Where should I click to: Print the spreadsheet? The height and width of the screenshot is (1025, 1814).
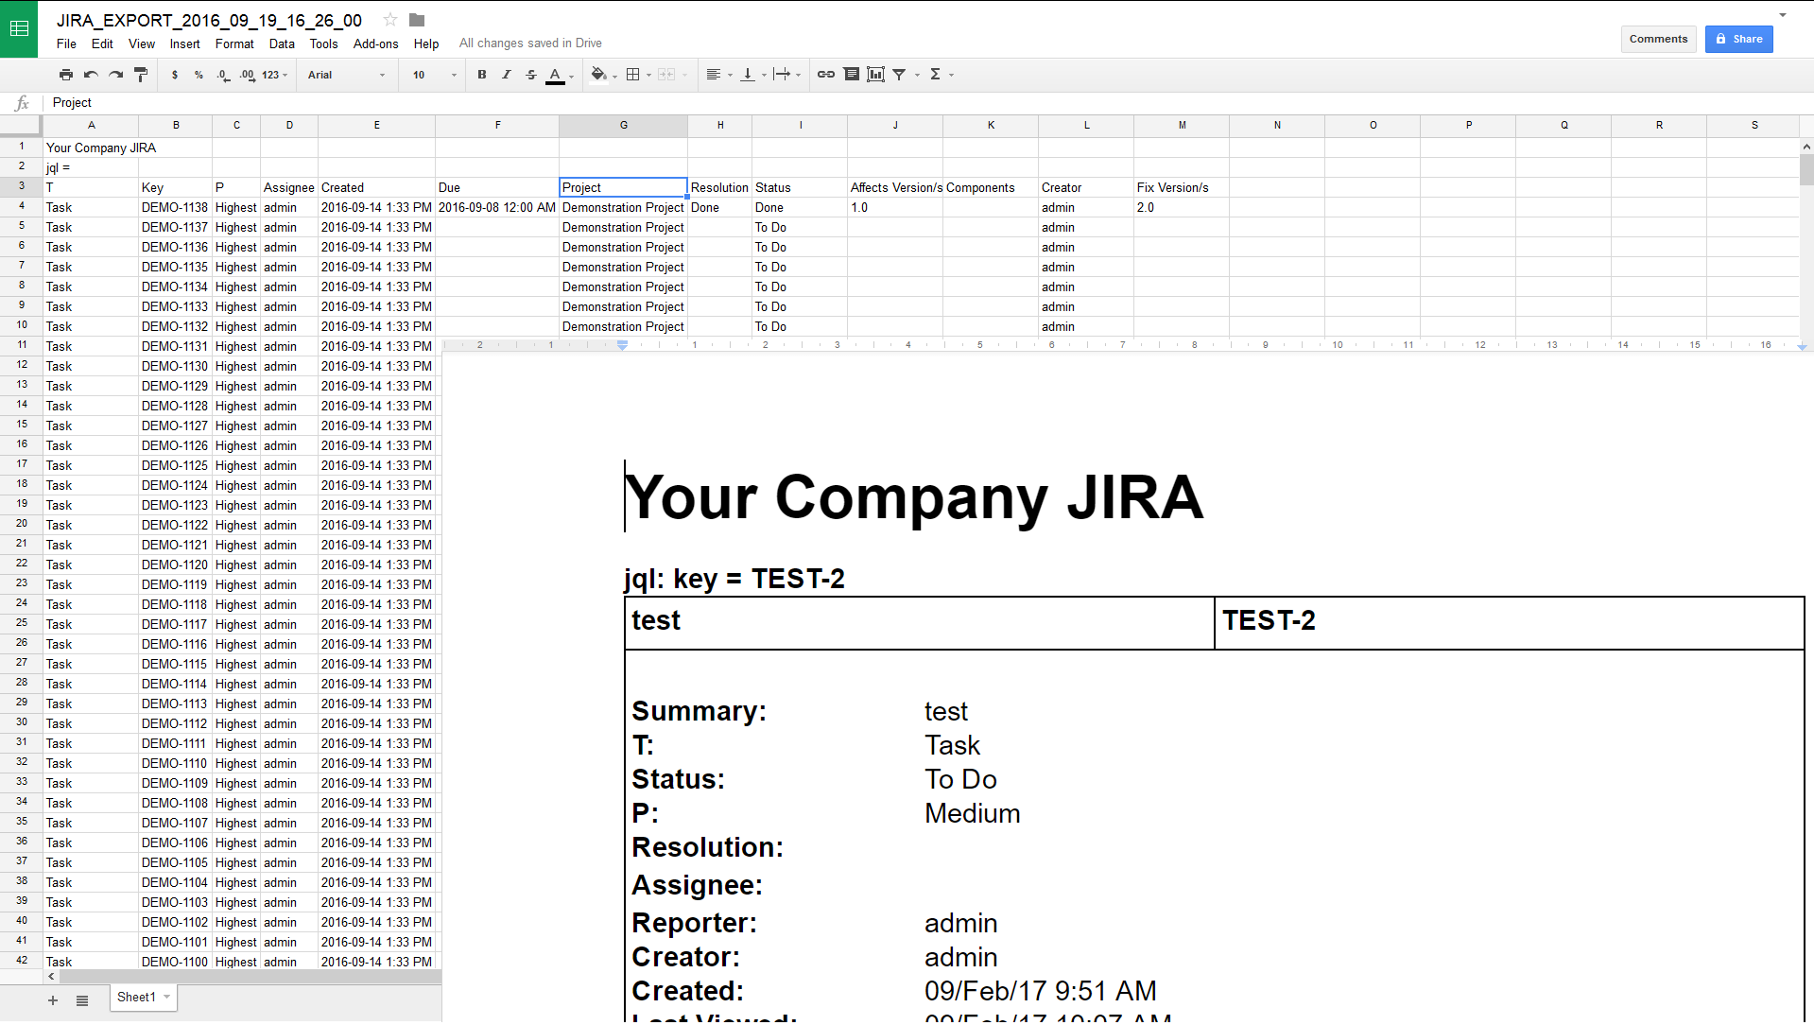point(65,75)
